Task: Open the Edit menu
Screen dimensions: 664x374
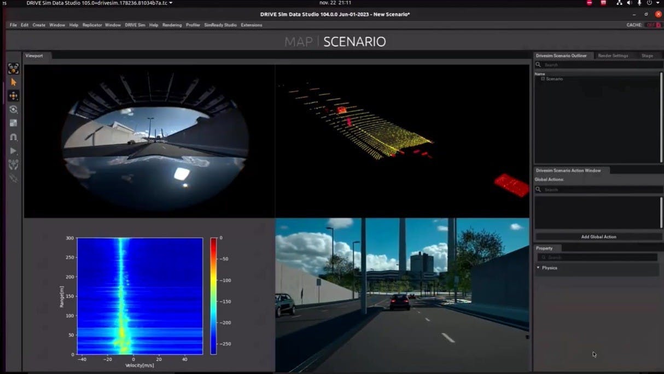Action: [25, 25]
